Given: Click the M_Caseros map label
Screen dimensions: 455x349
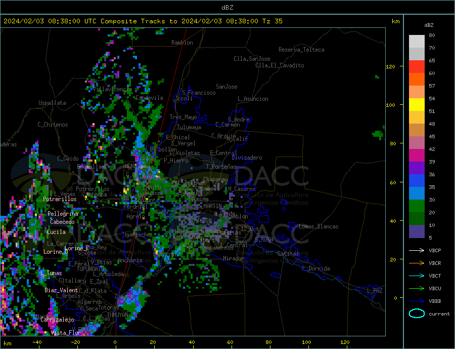Looking at the screenshot, I should 242,189.
